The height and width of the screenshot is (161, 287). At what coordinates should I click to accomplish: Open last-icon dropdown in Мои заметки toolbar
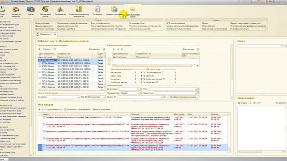click(x=259, y=103)
